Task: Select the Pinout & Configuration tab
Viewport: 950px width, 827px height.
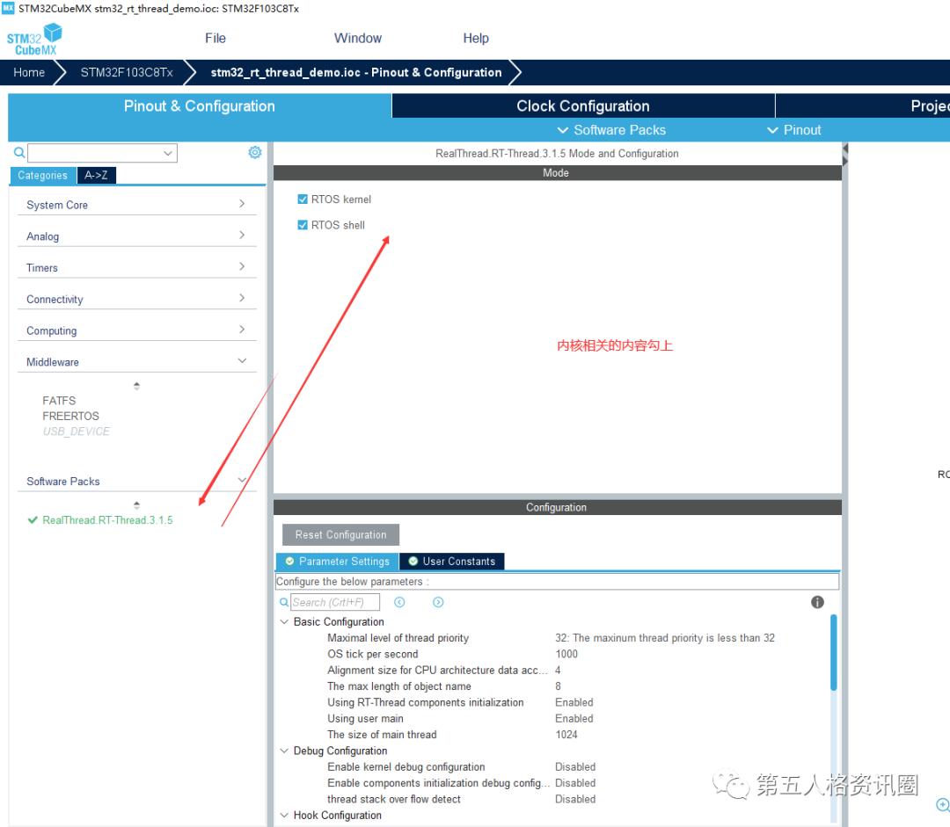Action: coord(200,106)
